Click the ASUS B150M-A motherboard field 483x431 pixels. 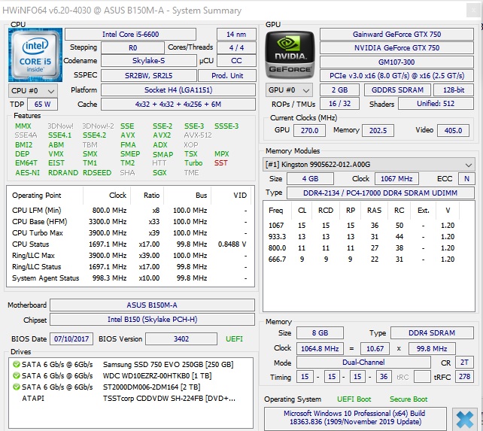[152, 305]
